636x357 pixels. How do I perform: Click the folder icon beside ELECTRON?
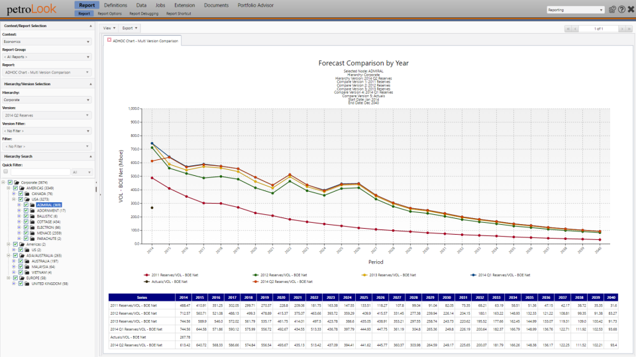32,227
